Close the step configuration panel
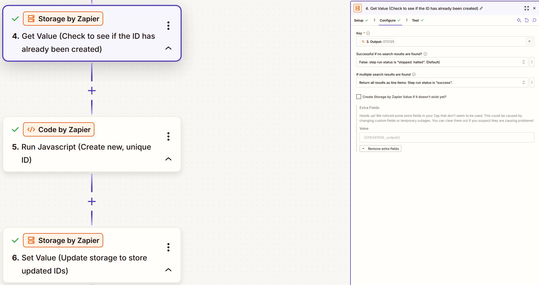 (x=534, y=8)
